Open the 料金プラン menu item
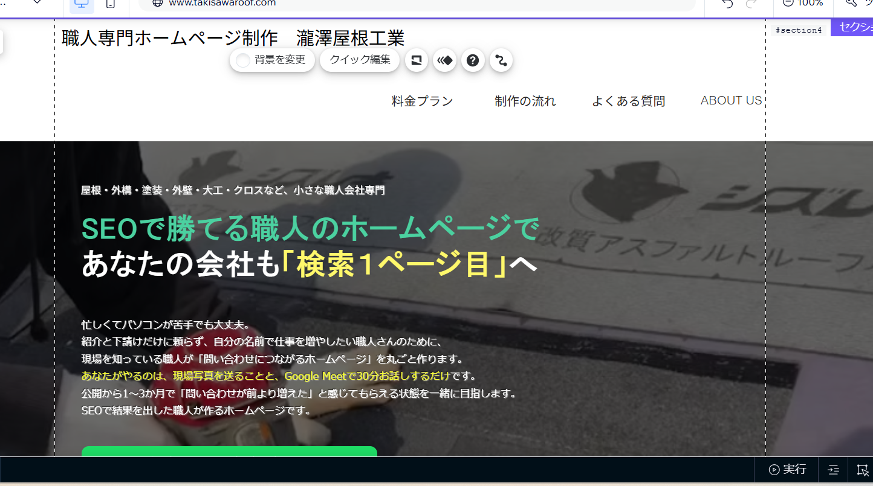The width and height of the screenshot is (873, 486). point(422,101)
